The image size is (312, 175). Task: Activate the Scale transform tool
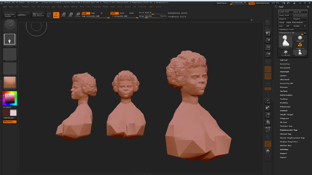(70, 15)
